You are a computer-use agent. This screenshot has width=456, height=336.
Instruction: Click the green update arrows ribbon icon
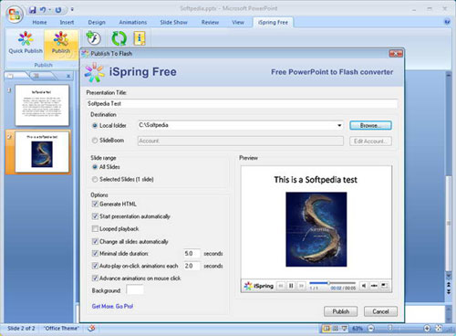(x=119, y=38)
